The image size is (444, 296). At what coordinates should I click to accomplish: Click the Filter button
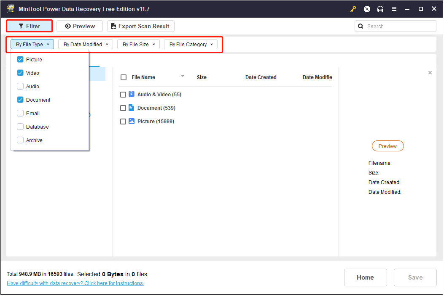(x=30, y=26)
